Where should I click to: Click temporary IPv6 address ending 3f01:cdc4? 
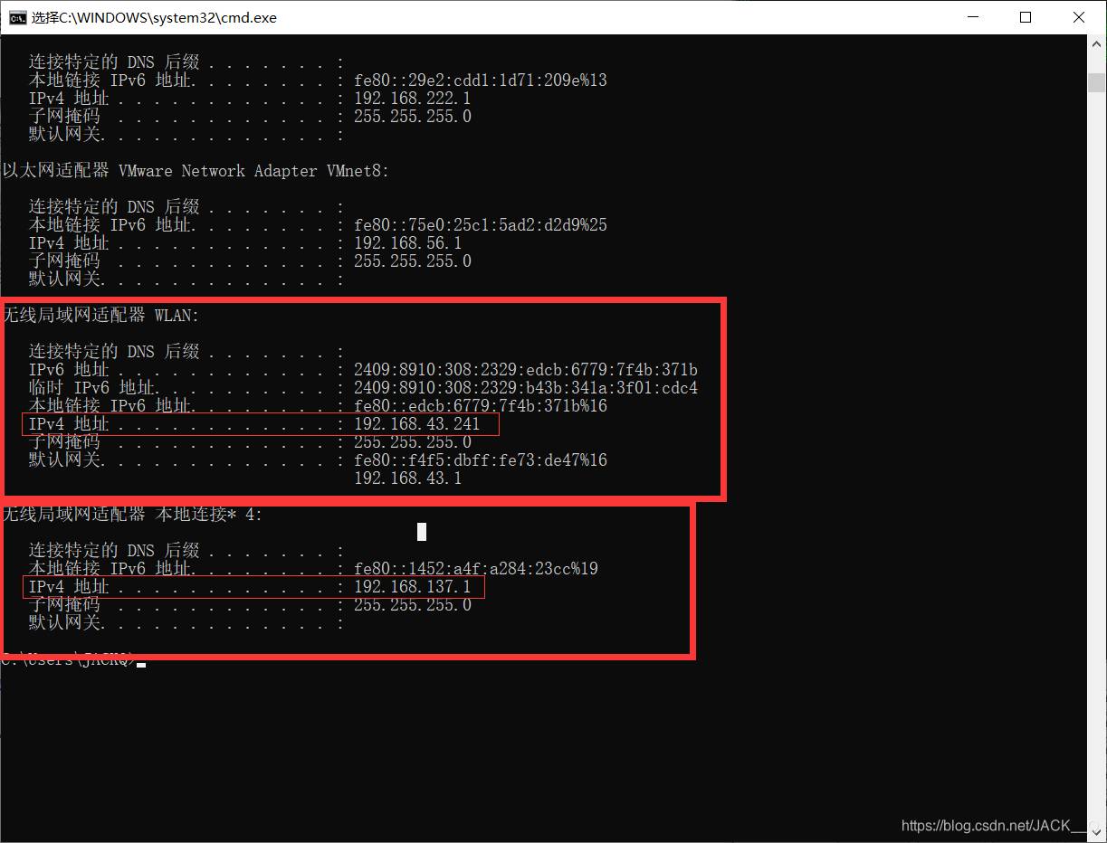click(x=526, y=388)
